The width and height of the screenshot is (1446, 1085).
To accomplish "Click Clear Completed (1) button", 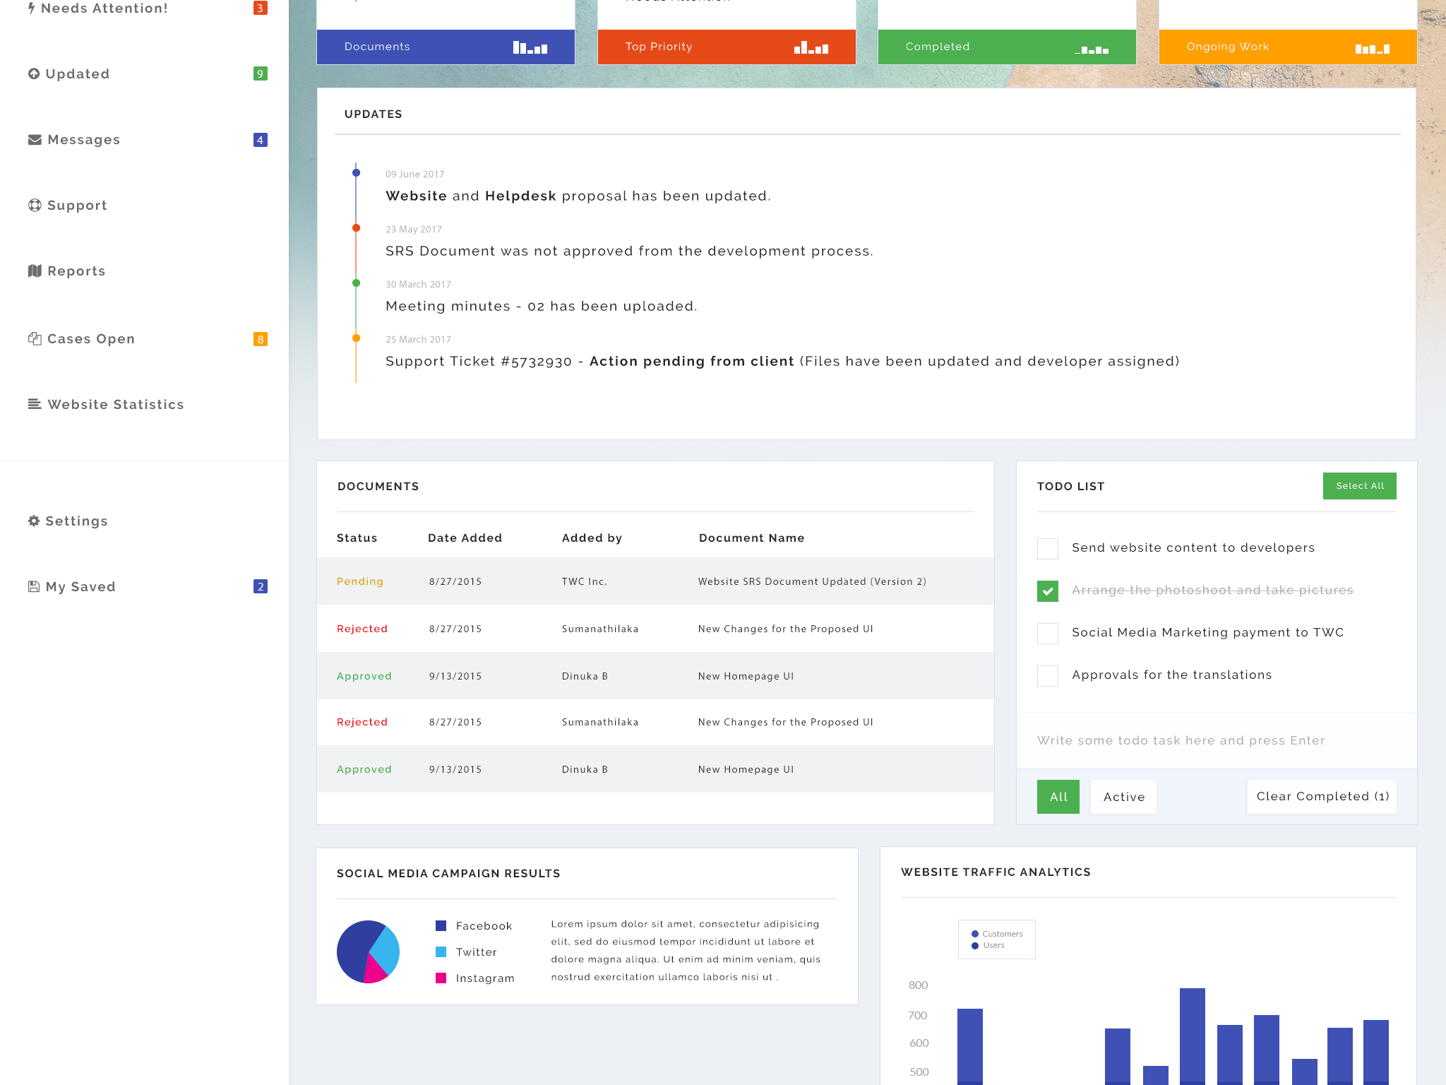I will 1322,797.
